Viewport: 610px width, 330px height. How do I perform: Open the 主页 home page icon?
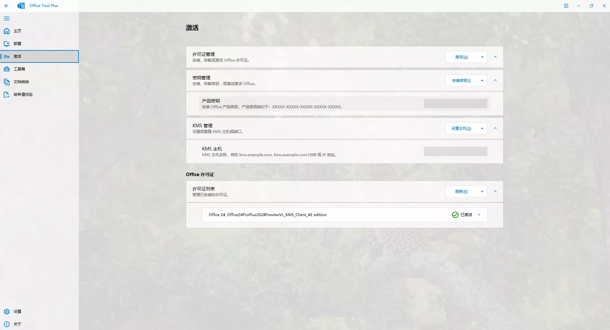pos(7,31)
